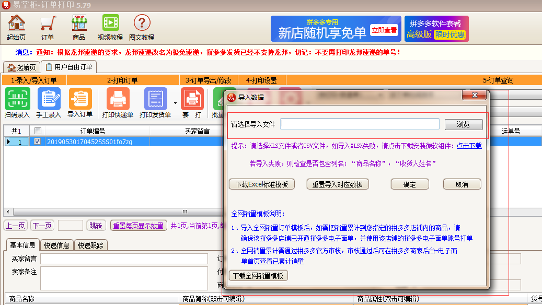Click 下载Excel标准模板 button

(262, 184)
